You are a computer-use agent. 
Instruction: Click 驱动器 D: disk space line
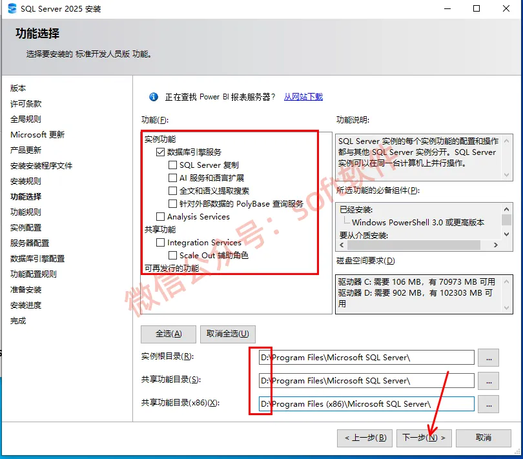tap(415, 298)
